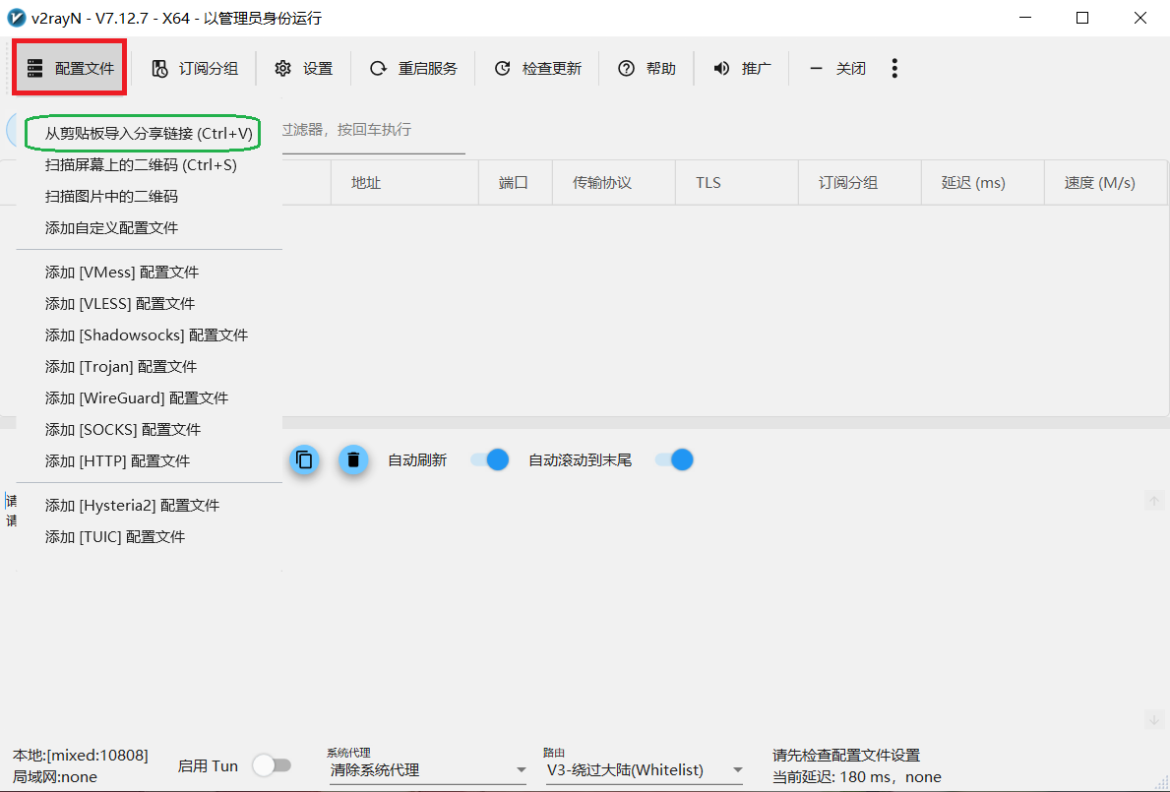
Task: Click the blue copy log button
Action: pos(305,459)
